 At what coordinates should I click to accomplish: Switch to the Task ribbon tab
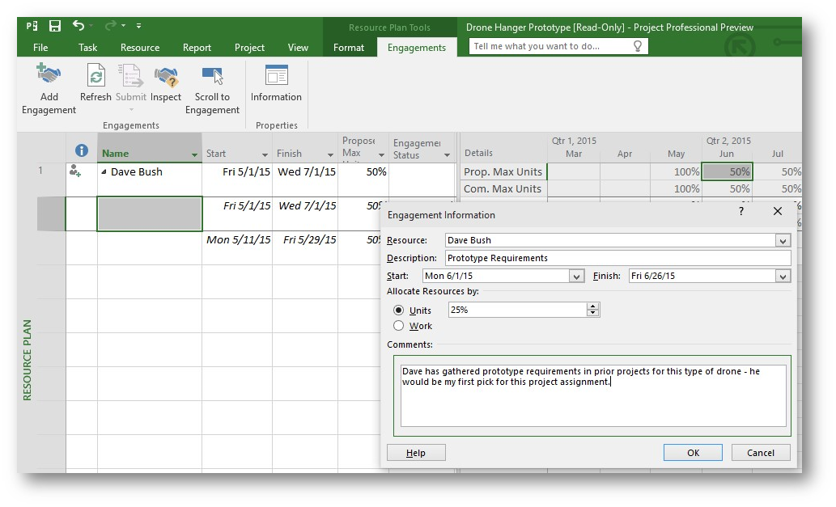tap(87, 48)
